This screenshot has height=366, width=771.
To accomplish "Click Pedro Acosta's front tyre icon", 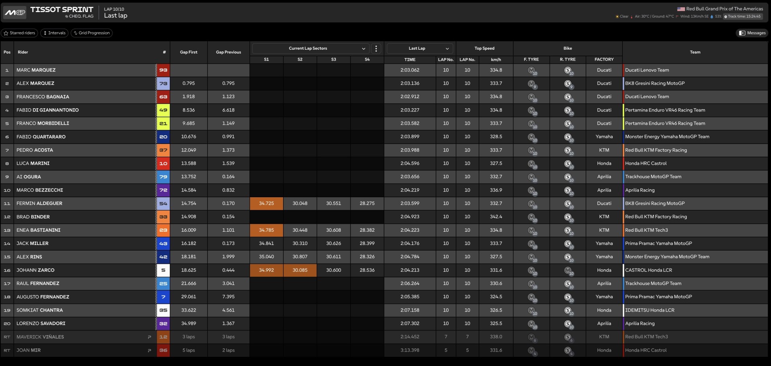I will pos(532,151).
